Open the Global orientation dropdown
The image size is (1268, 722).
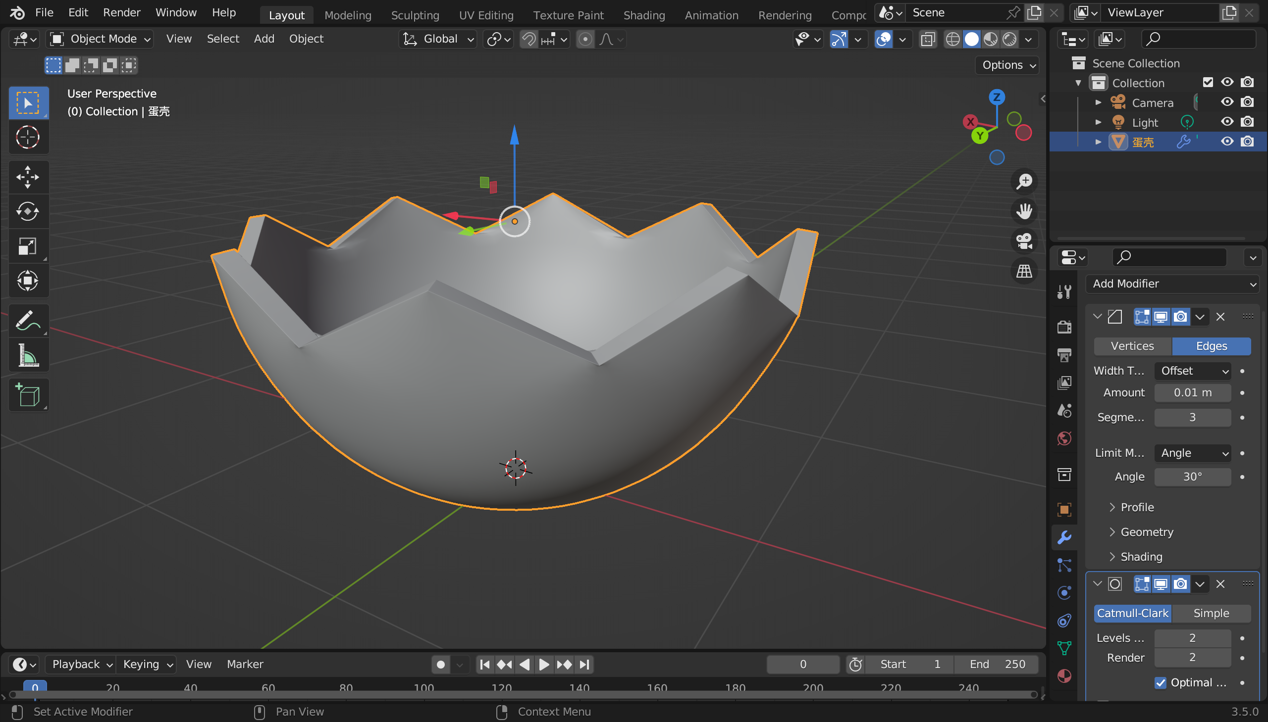coord(438,39)
